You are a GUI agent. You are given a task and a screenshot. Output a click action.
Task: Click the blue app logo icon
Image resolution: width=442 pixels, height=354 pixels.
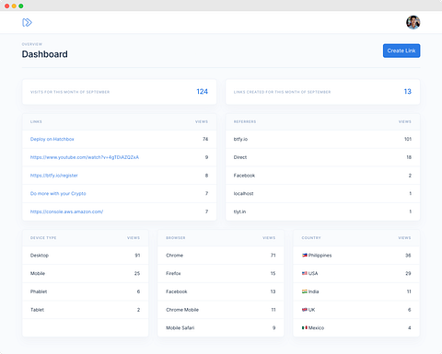27,22
